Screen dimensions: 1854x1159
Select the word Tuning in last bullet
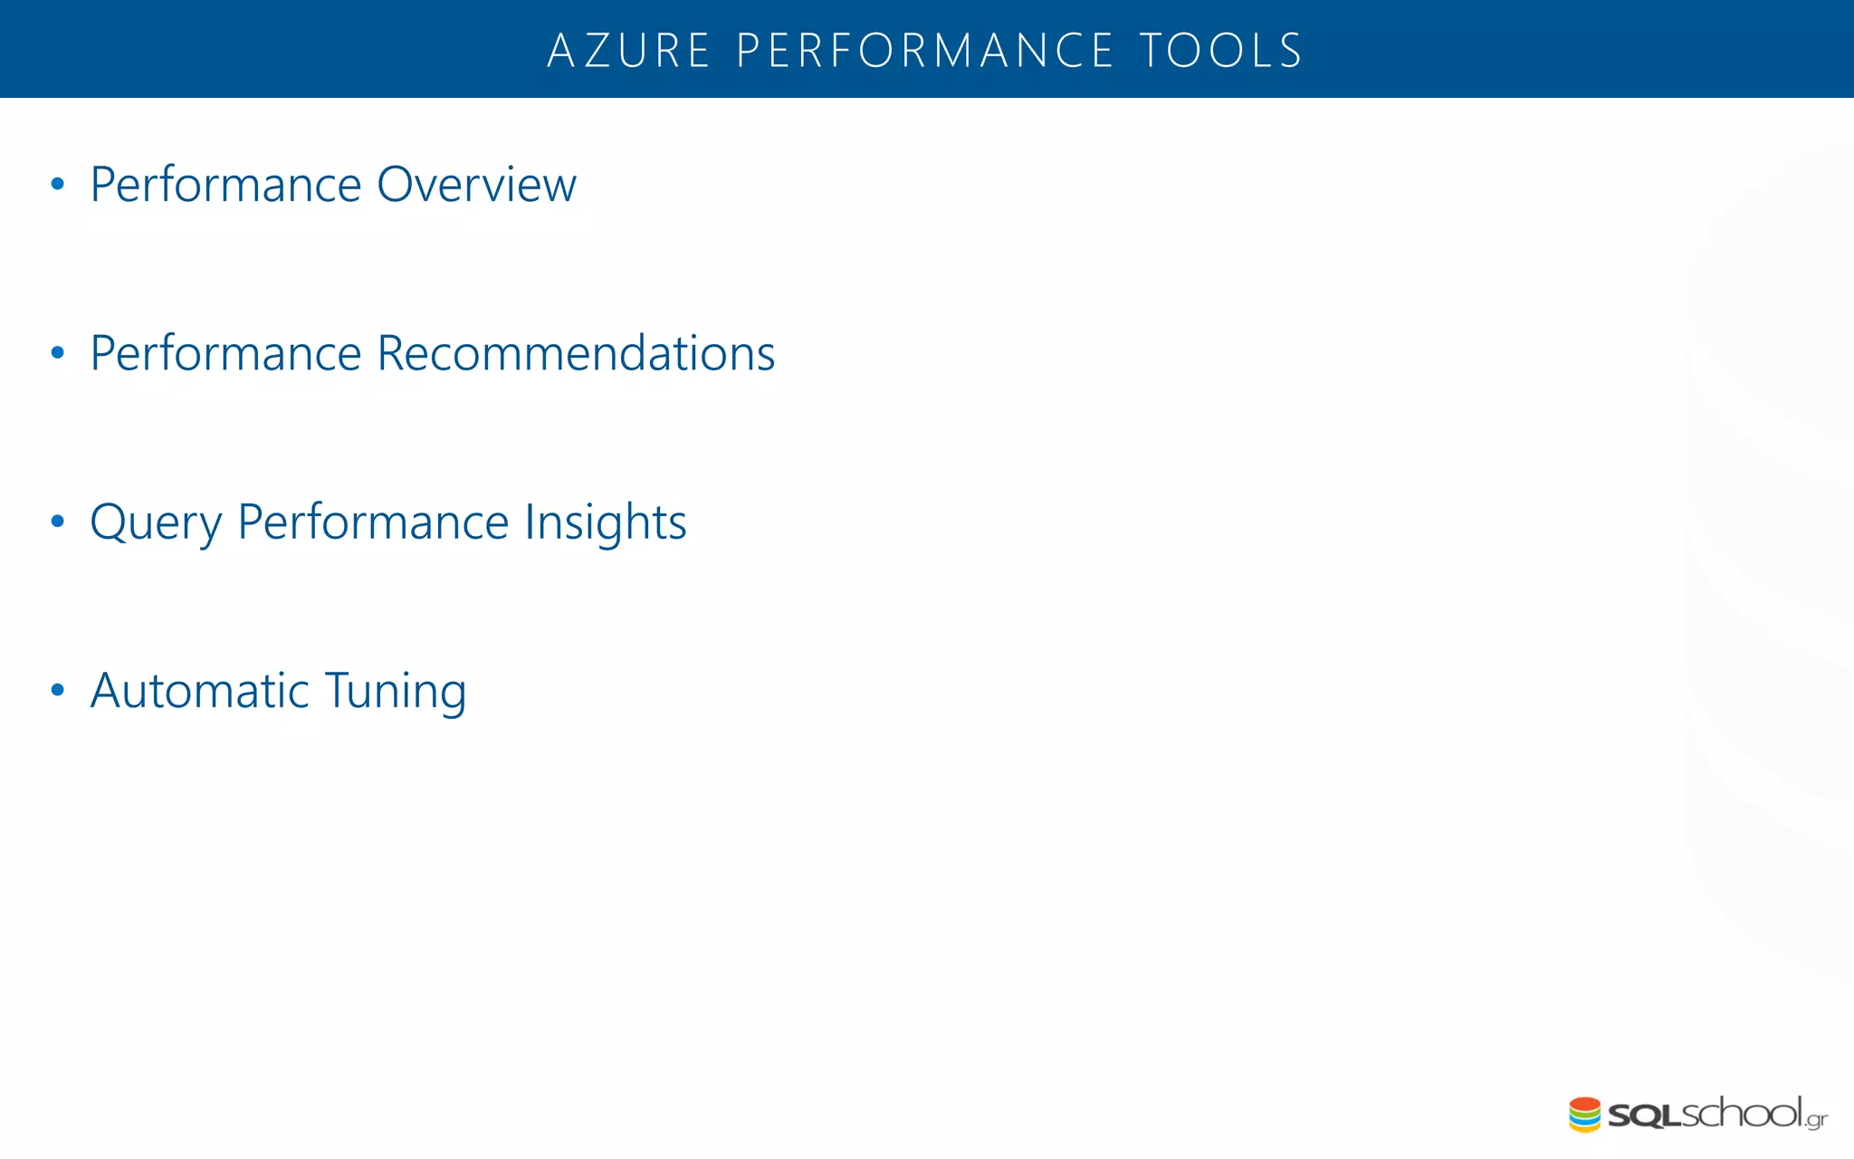395,692
